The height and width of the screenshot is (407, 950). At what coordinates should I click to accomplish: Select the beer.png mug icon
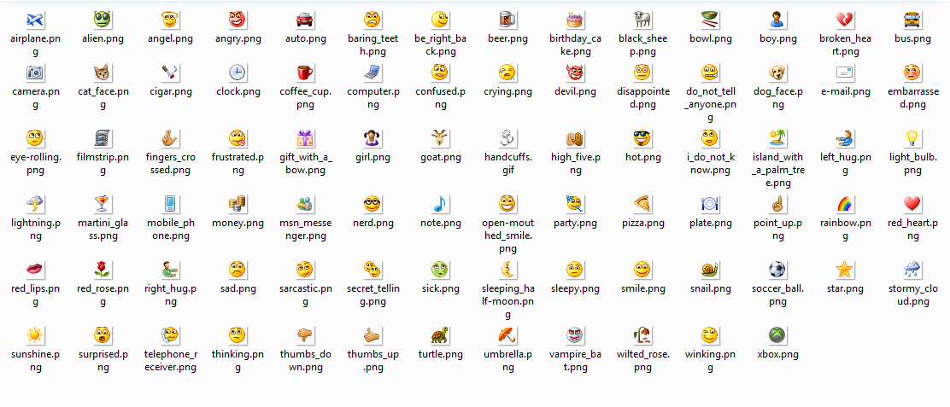pyautogui.click(x=507, y=20)
